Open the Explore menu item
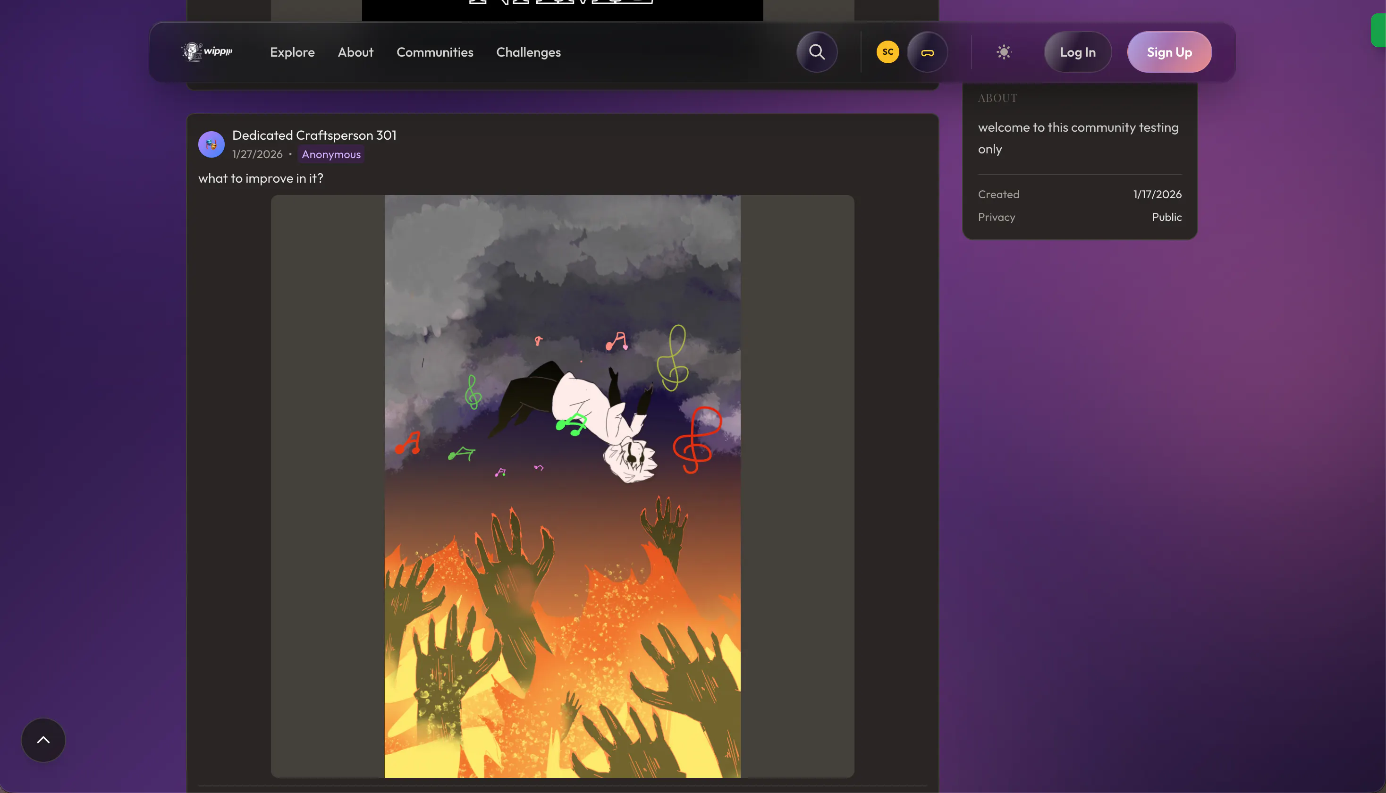Image resolution: width=1386 pixels, height=793 pixels. [293, 52]
